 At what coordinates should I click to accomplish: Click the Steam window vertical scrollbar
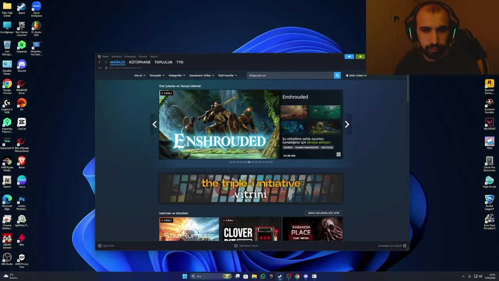click(x=408, y=89)
